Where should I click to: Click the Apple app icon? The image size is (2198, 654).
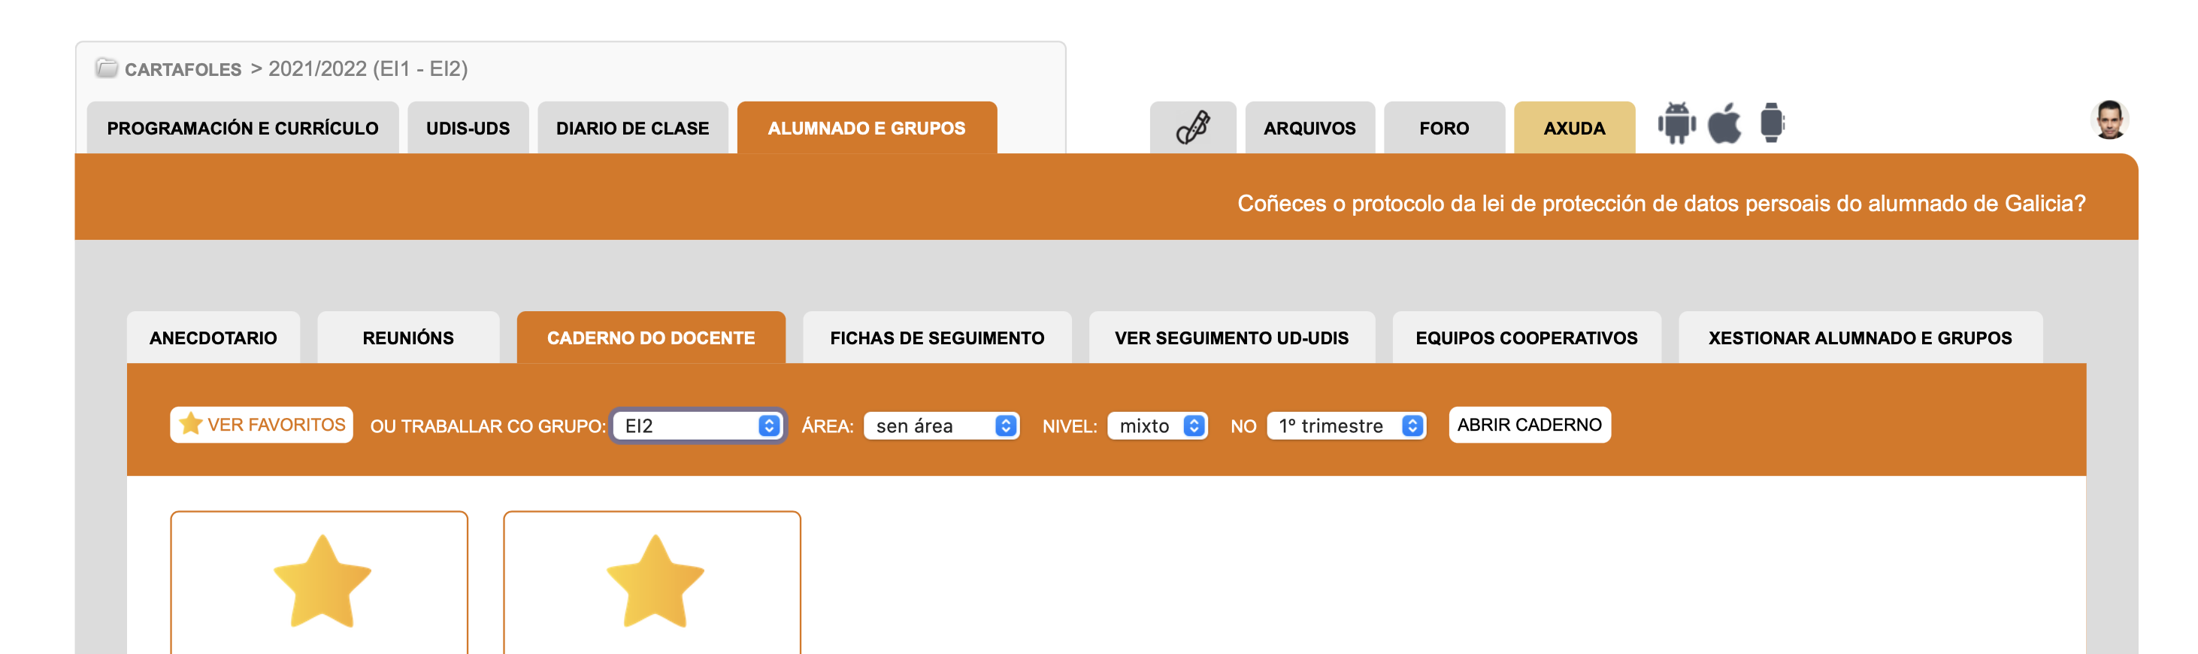pos(1724,124)
